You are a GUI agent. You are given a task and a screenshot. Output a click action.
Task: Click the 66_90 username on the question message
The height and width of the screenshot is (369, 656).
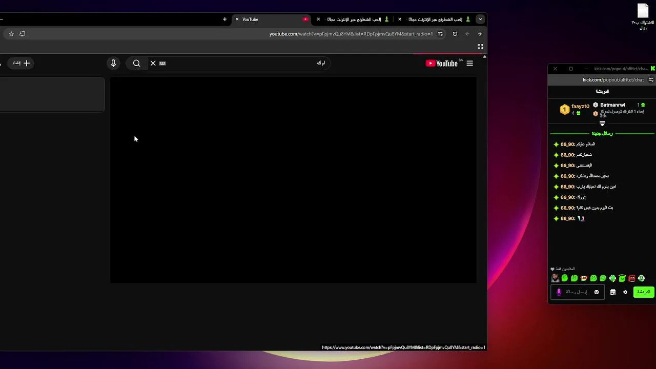(567, 208)
